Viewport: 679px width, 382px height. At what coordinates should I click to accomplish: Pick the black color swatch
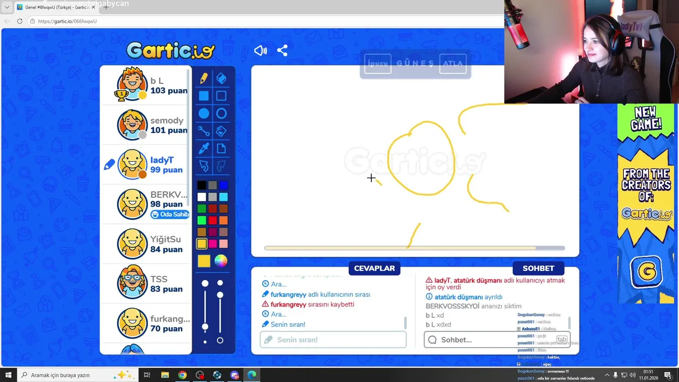202,185
